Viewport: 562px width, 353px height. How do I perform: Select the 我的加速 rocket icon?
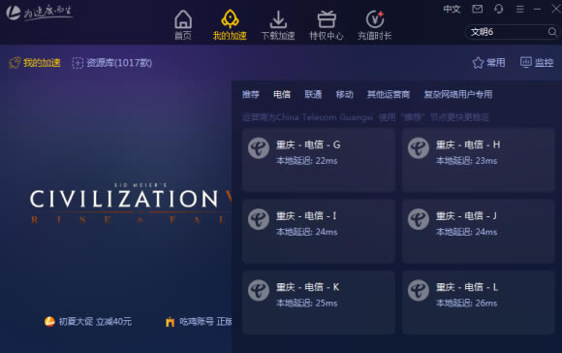(x=230, y=18)
